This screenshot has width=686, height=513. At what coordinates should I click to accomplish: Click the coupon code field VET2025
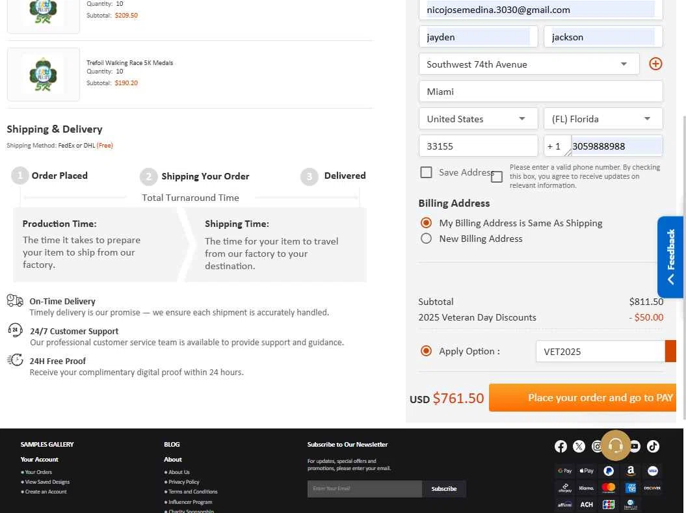(600, 351)
